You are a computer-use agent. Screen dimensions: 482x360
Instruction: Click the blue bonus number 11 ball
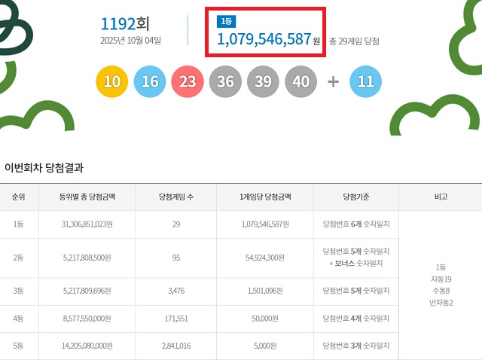tap(366, 81)
